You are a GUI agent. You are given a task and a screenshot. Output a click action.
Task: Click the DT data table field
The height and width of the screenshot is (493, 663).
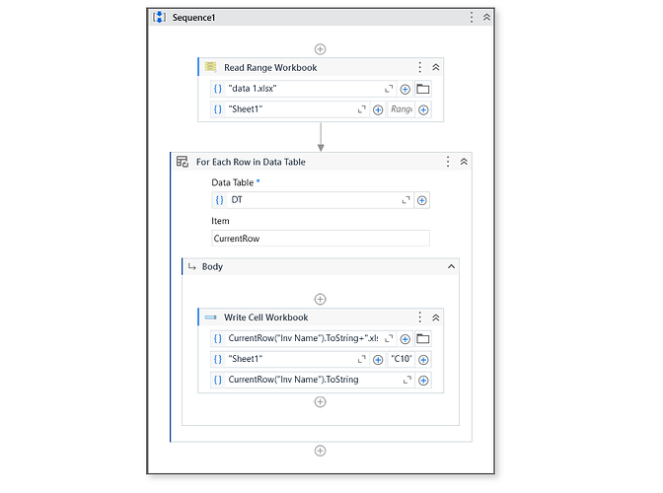tap(313, 200)
